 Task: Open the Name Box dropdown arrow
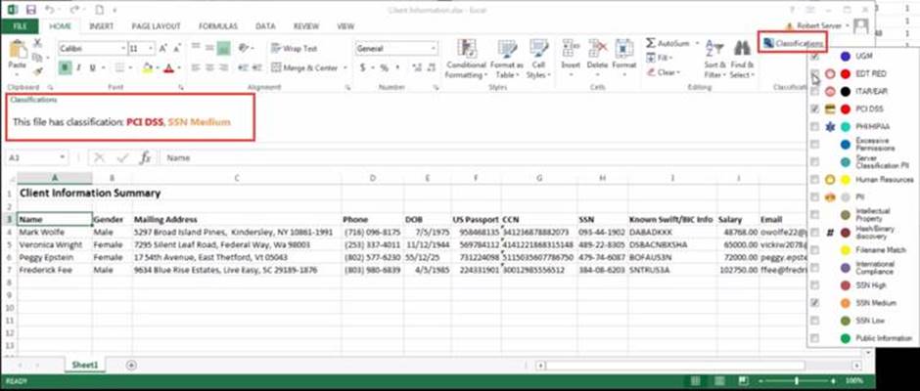click(63, 157)
